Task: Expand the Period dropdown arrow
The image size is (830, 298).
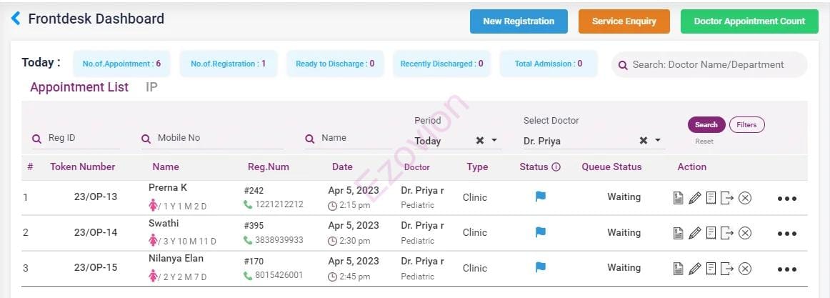Action: (494, 141)
